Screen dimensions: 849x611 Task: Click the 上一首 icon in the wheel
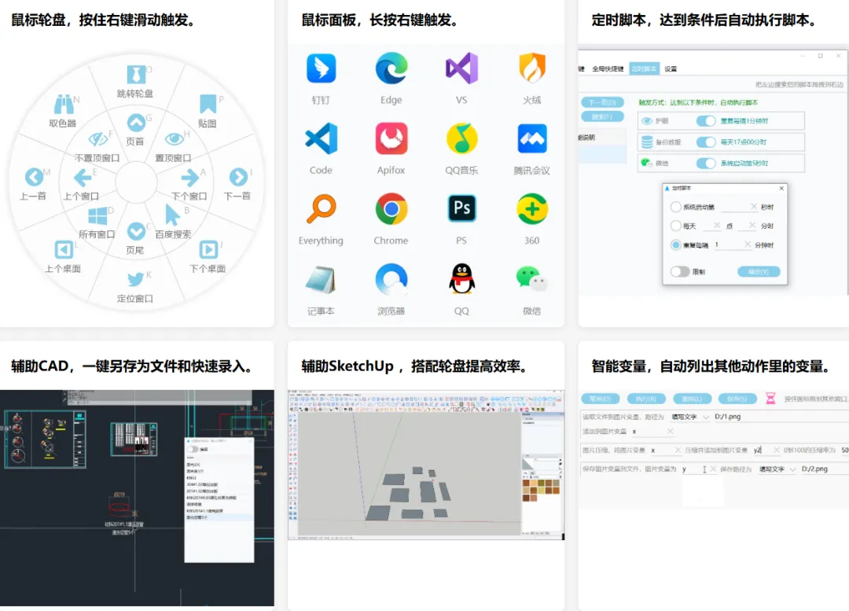pos(34,177)
